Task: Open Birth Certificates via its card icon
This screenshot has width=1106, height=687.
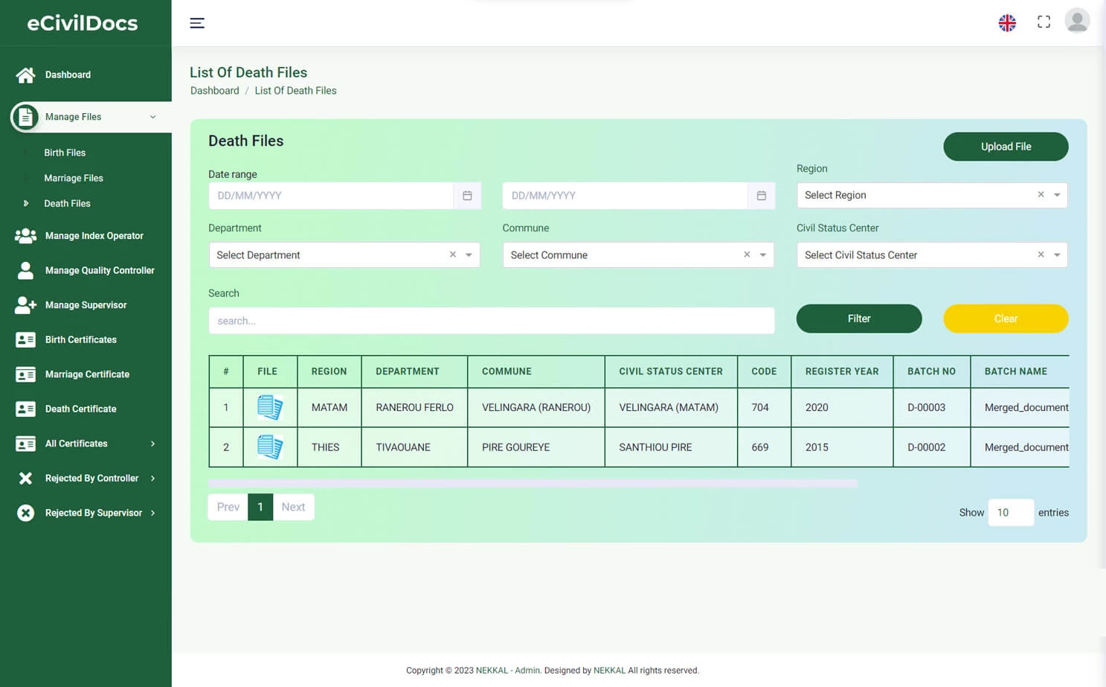Action: coord(25,339)
